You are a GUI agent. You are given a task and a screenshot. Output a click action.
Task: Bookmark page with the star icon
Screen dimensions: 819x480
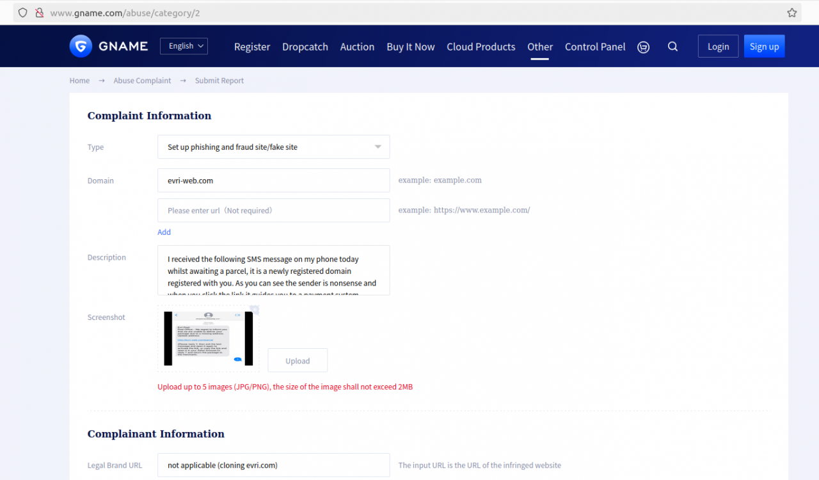tap(792, 13)
